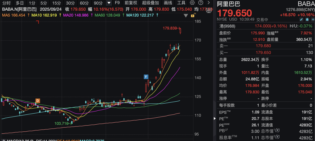This screenshot has width=315, height=141.
Task: Click MA60 128.049 indicator label
Action: click(107, 15)
